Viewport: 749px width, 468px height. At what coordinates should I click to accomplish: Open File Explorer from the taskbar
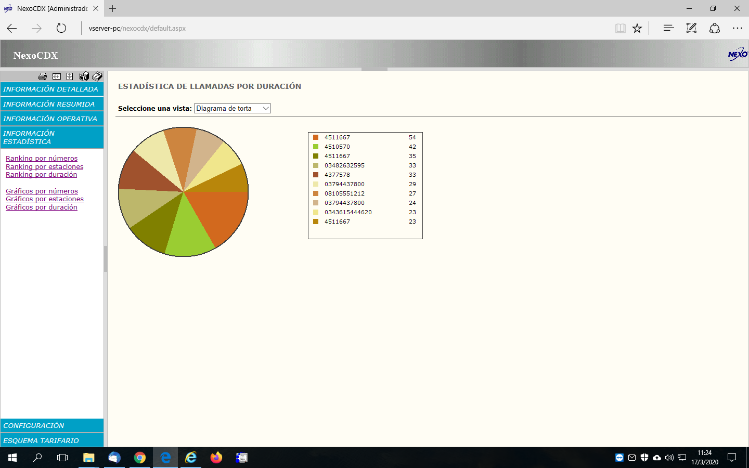(88, 458)
